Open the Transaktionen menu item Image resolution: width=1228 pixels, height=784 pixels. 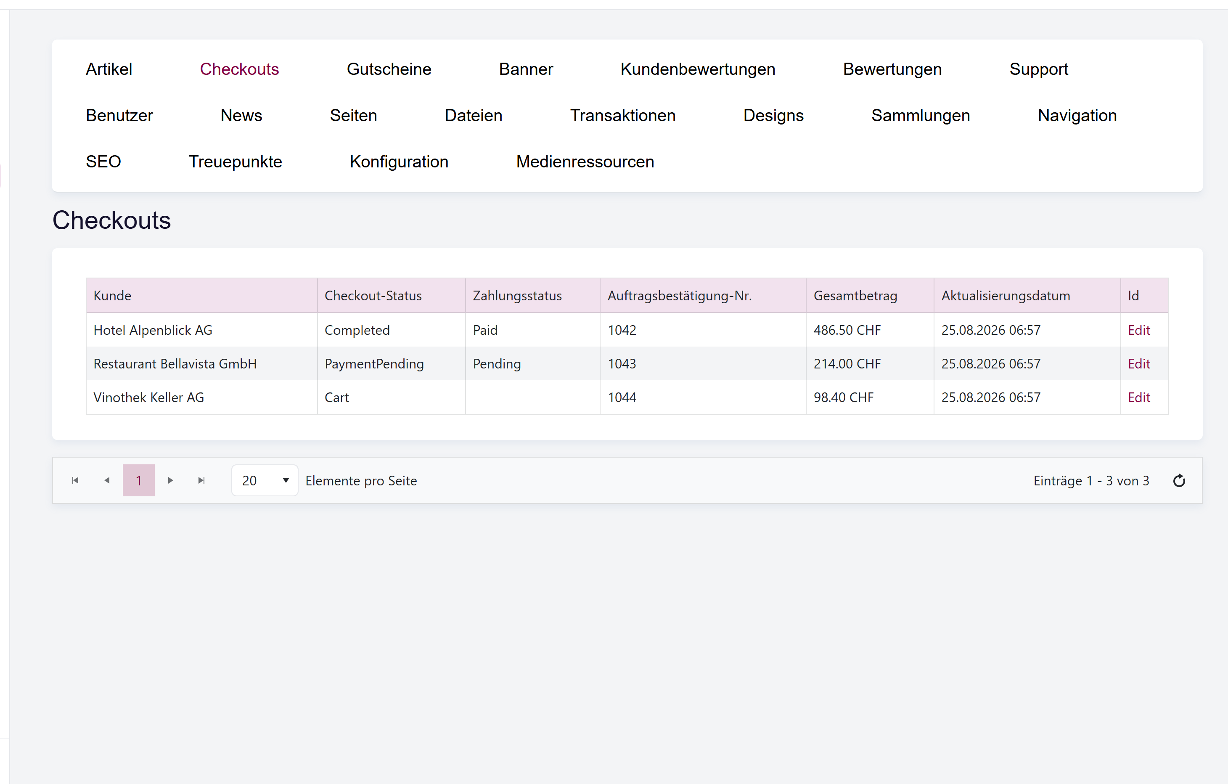click(x=623, y=116)
